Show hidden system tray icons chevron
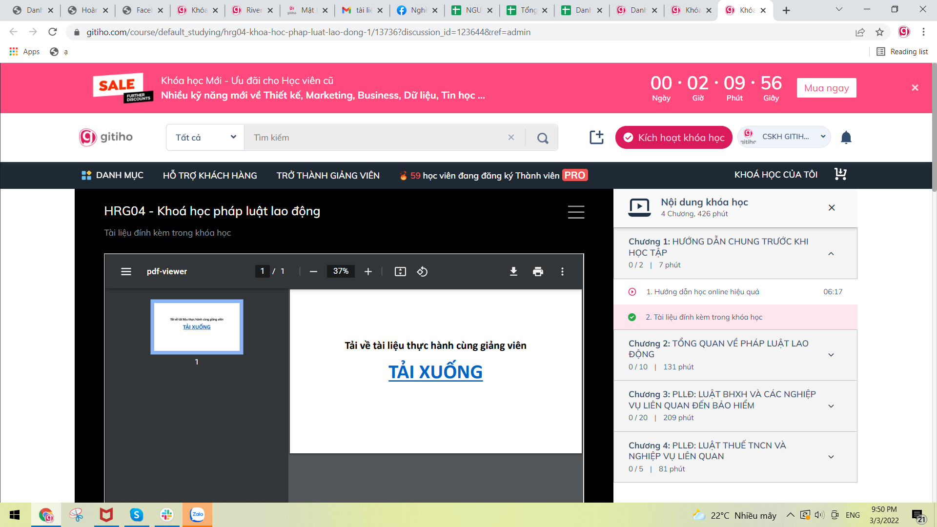Screen dimensions: 937x527 [790, 515]
